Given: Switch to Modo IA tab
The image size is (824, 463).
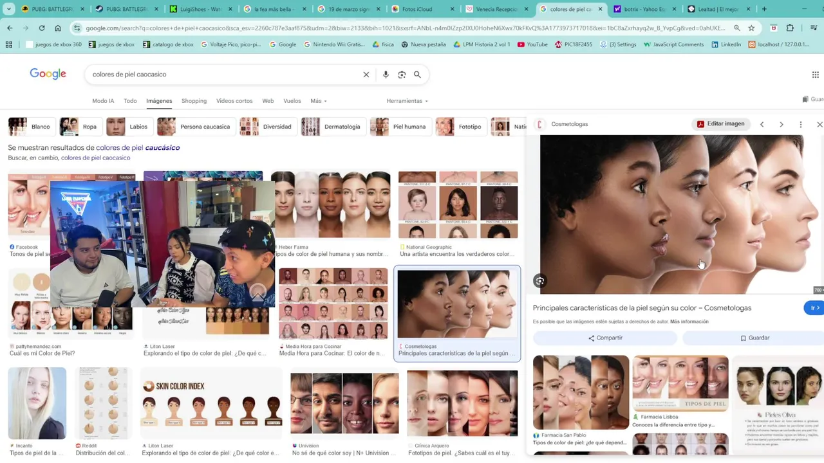Looking at the screenshot, I should (x=103, y=101).
